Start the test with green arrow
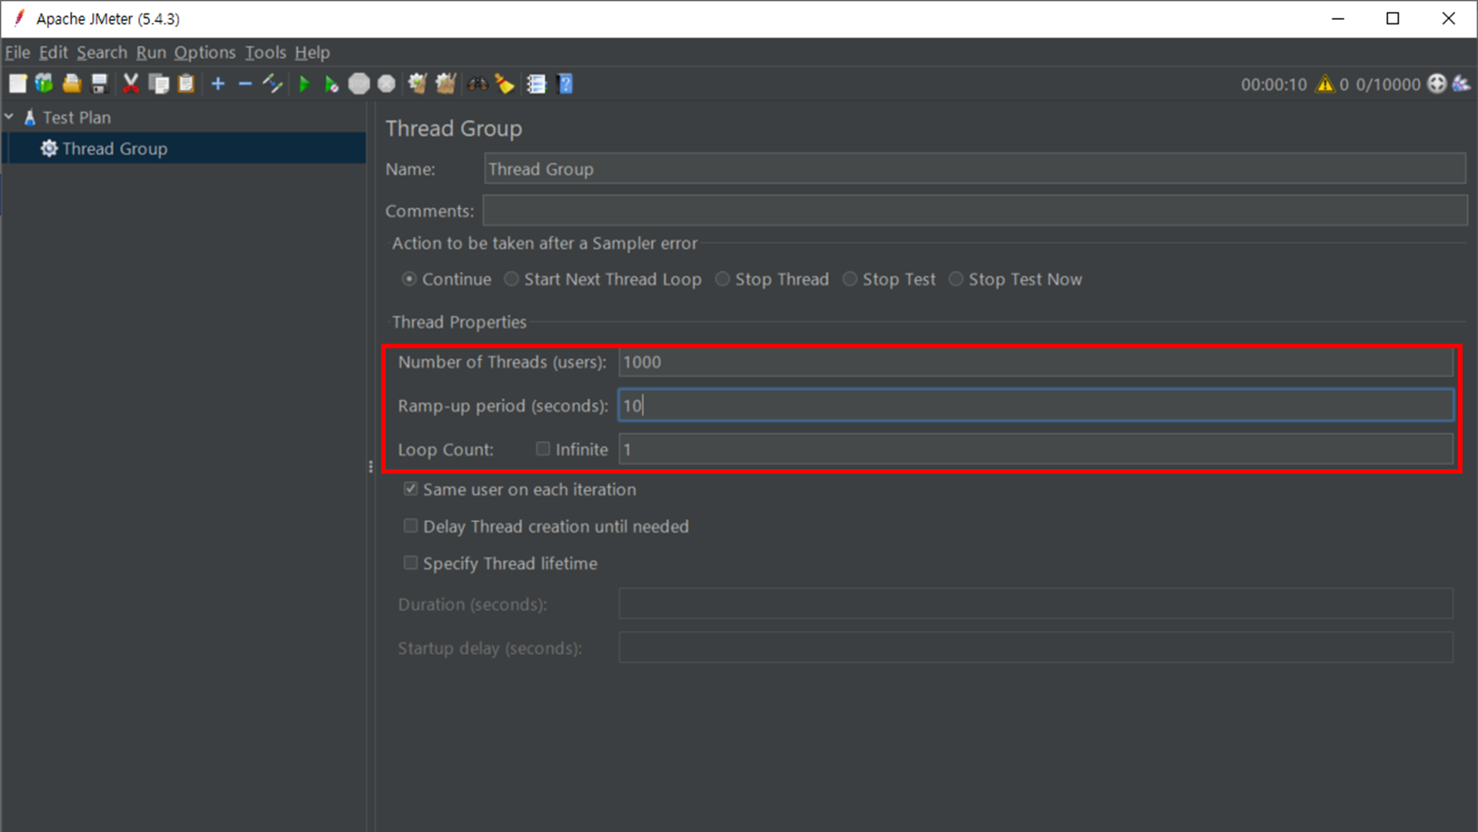The height and width of the screenshot is (832, 1478). 304,84
